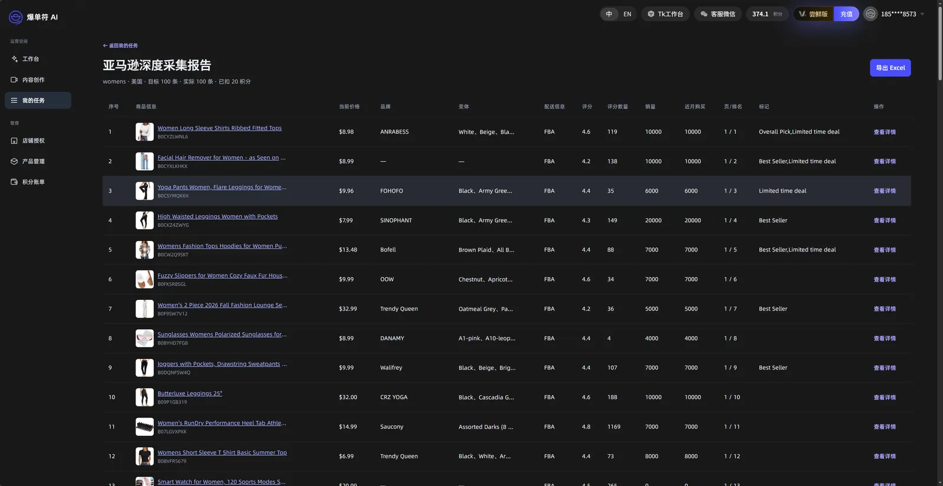Click the 产品管理 box icon
This screenshot has height=486, width=943.
tap(14, 161)
